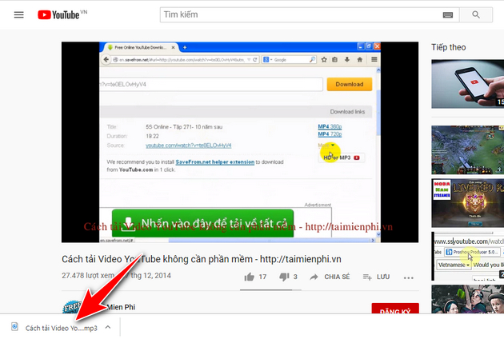Click MP4 360p link in video
Screen dimensions: 504x339
tap(330, 126)
